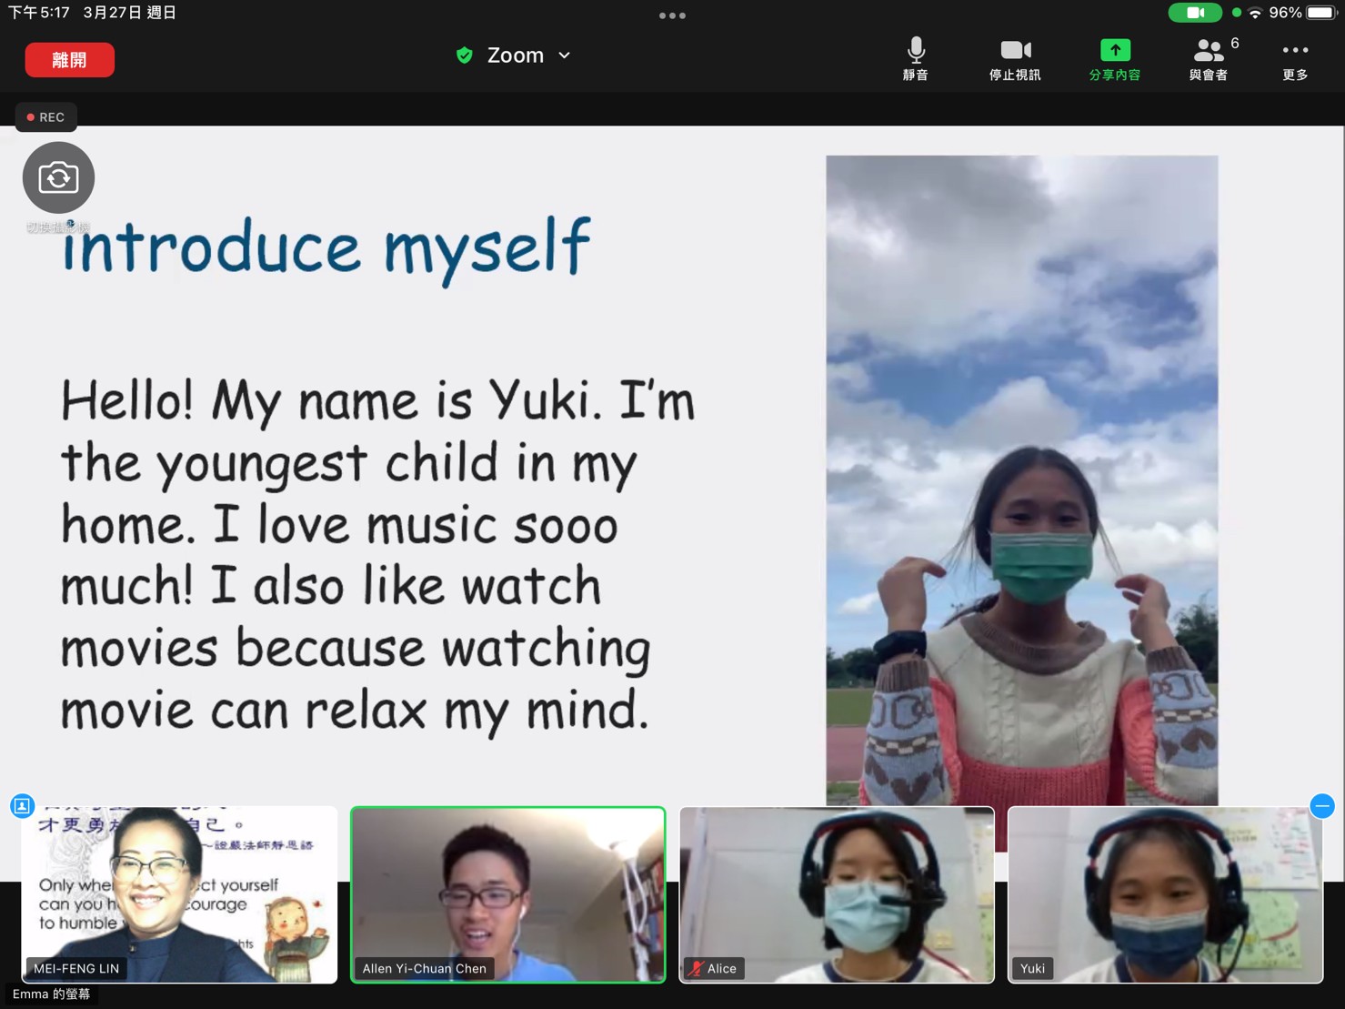Select MEI-FENG LIN's participant thumbnail

point(178,894)
